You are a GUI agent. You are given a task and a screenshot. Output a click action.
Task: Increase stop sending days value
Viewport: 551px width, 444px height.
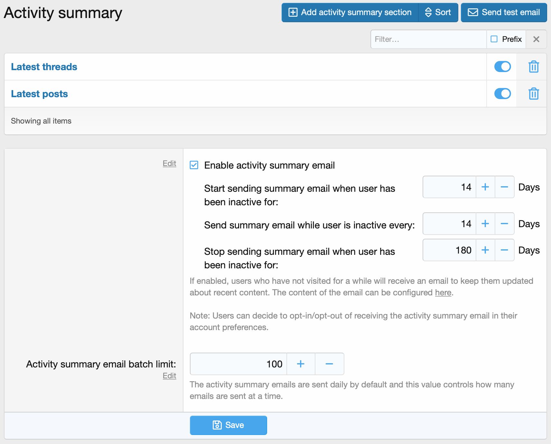(x=485, y=250)
